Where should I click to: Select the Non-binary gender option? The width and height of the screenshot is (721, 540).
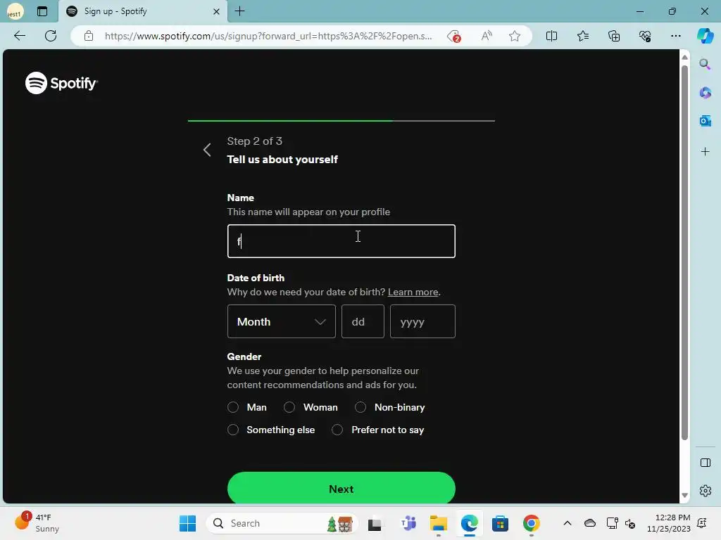360,407
